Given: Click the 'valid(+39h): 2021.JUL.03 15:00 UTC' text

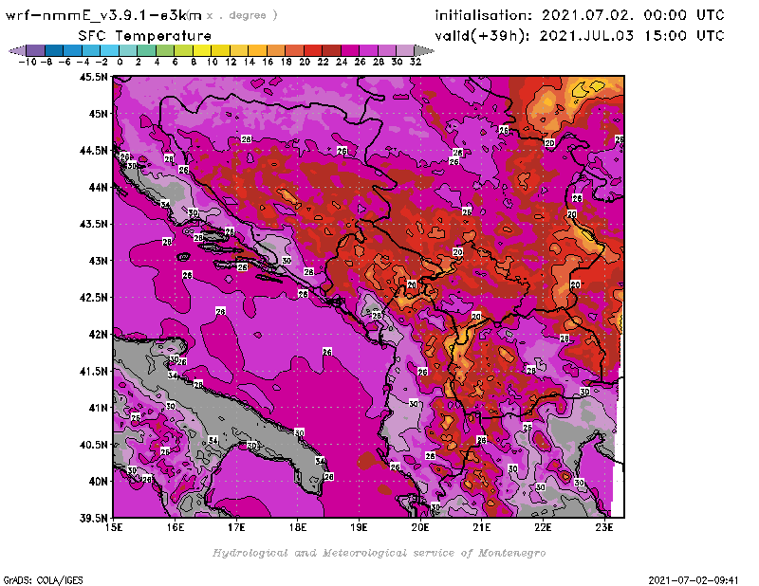Looking at the screenshot, I should pos(580,36).
